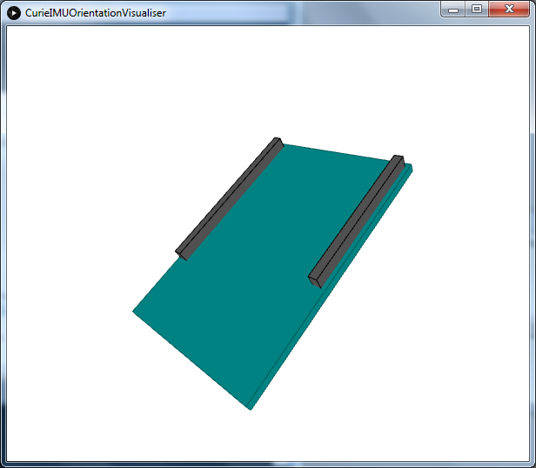Click the left gray header strip on board

pos(230,199)
